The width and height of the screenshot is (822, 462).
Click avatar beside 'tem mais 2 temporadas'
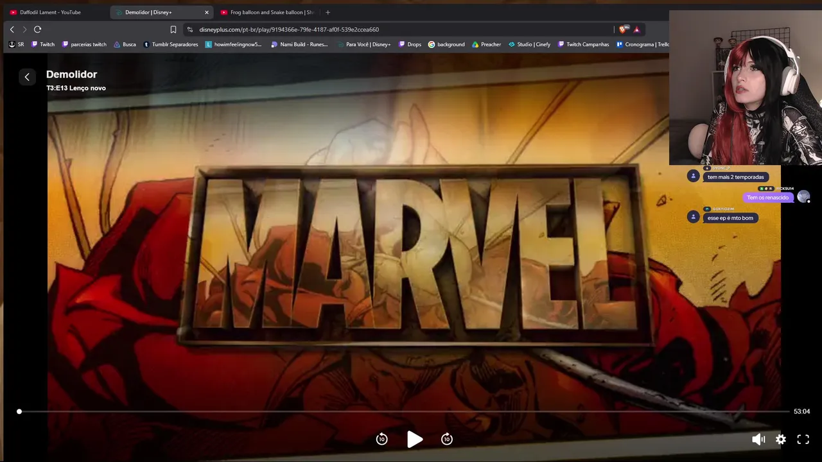(693, 176)
